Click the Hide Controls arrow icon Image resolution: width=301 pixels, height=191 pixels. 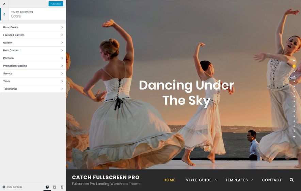(4, 187)
